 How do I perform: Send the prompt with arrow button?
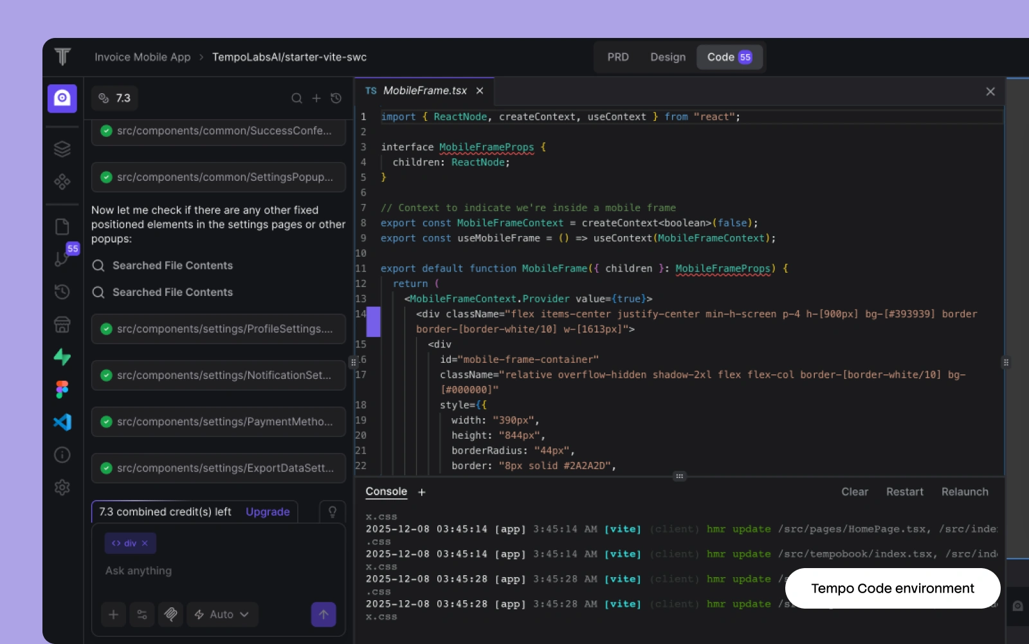tap(323, 614)
